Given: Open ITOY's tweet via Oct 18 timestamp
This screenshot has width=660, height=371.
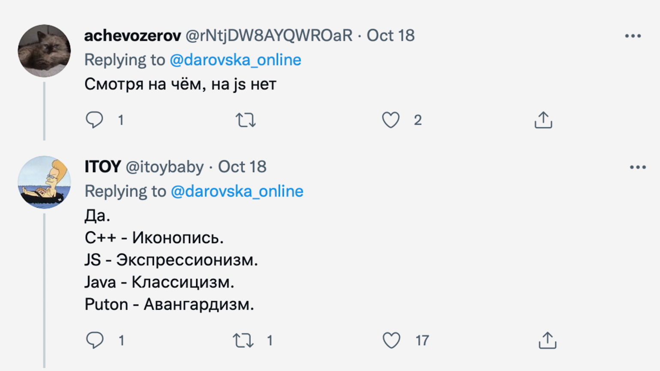Looking at the screenshot, I should point(242,167).
